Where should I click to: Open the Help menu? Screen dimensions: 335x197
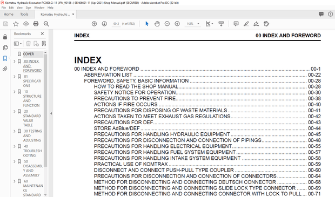[x=50, y=8]
